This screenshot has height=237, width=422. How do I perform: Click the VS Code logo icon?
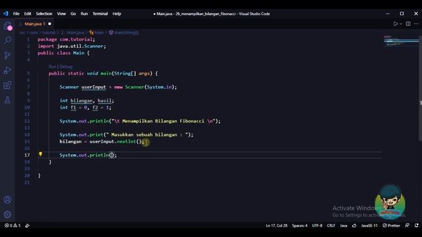(6, 13)
